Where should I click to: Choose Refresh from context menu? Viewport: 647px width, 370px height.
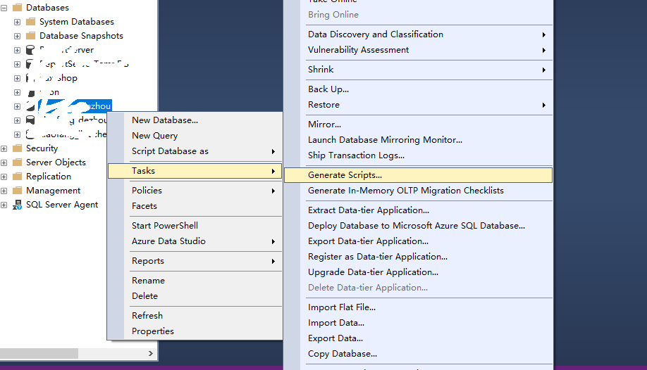point(195,316)
